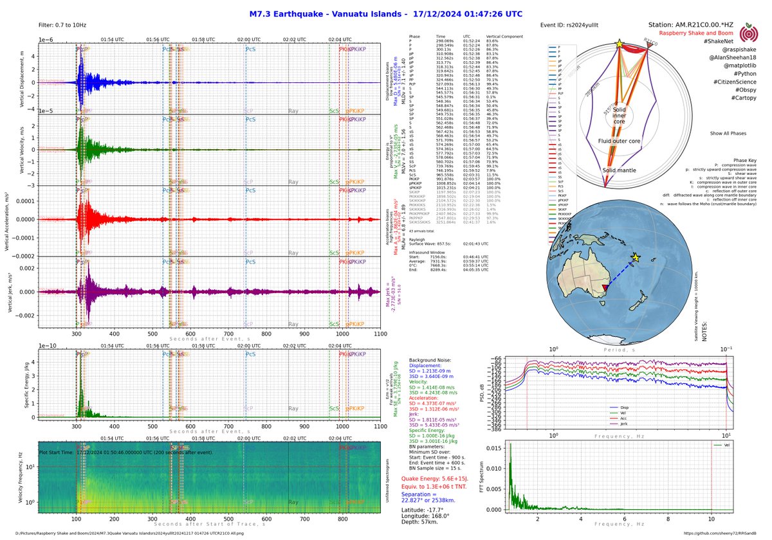Click the Ray surface-wave marker on the jerk trace
Image resolution: width=772 pixels, height=540 pixels.
(293, 323)
